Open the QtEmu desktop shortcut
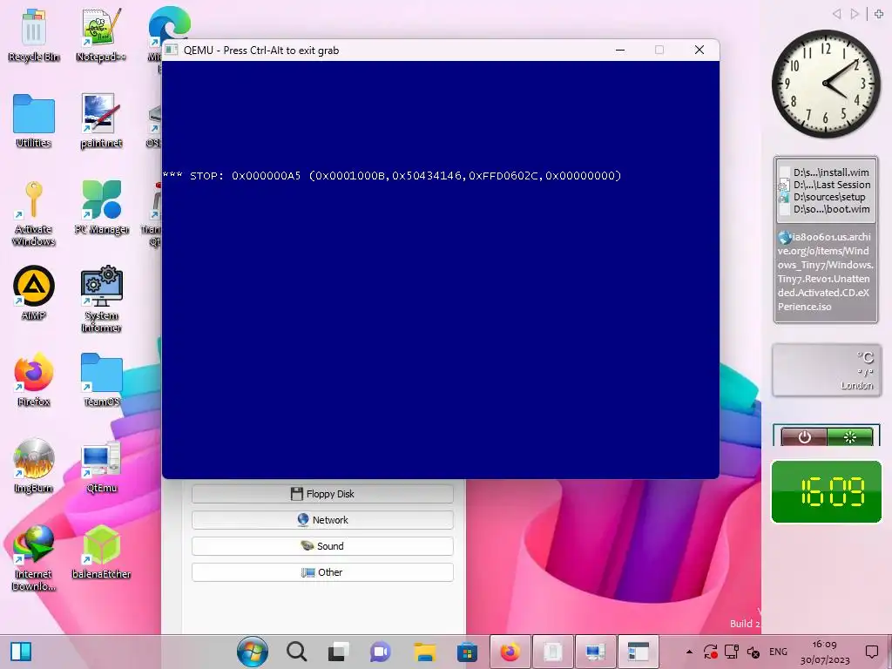 101,467
